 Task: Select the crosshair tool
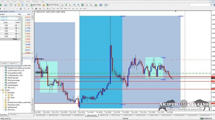pos(4,9)
